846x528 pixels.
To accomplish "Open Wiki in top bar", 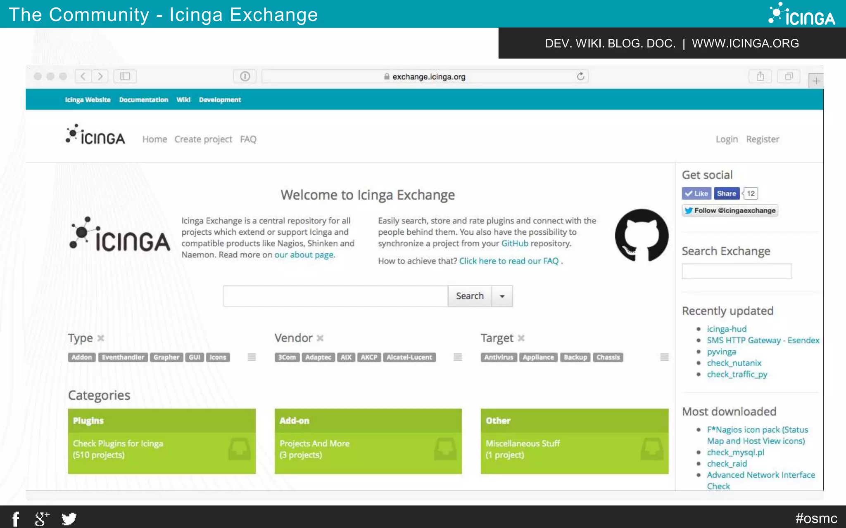I will [x=183, y=100].
